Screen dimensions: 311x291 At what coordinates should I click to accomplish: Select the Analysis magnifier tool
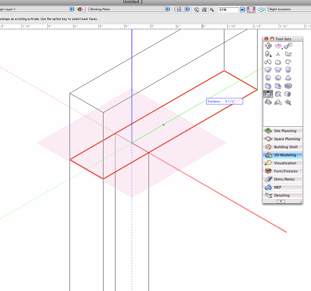point(288,102)
